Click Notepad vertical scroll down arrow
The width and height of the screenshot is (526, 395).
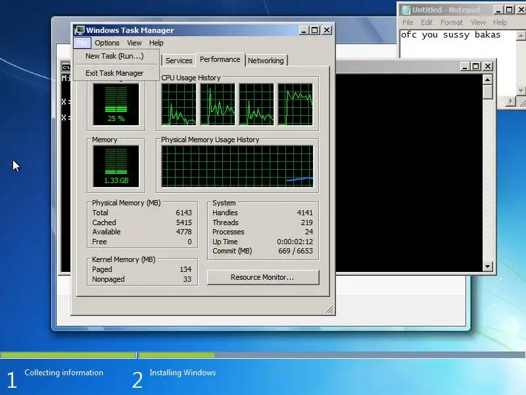coord(521,90)
